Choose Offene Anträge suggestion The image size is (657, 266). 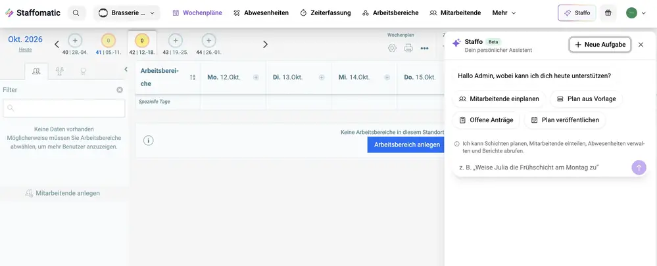[x=486, y=120]
